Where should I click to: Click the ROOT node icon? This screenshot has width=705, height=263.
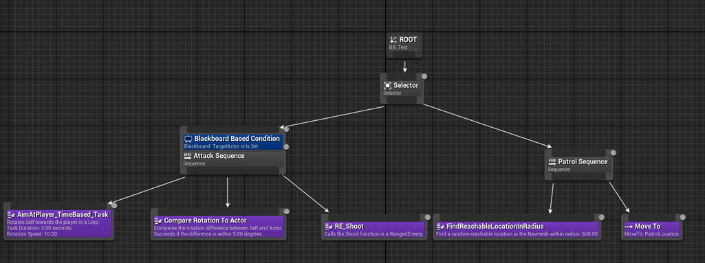point(393,40)
